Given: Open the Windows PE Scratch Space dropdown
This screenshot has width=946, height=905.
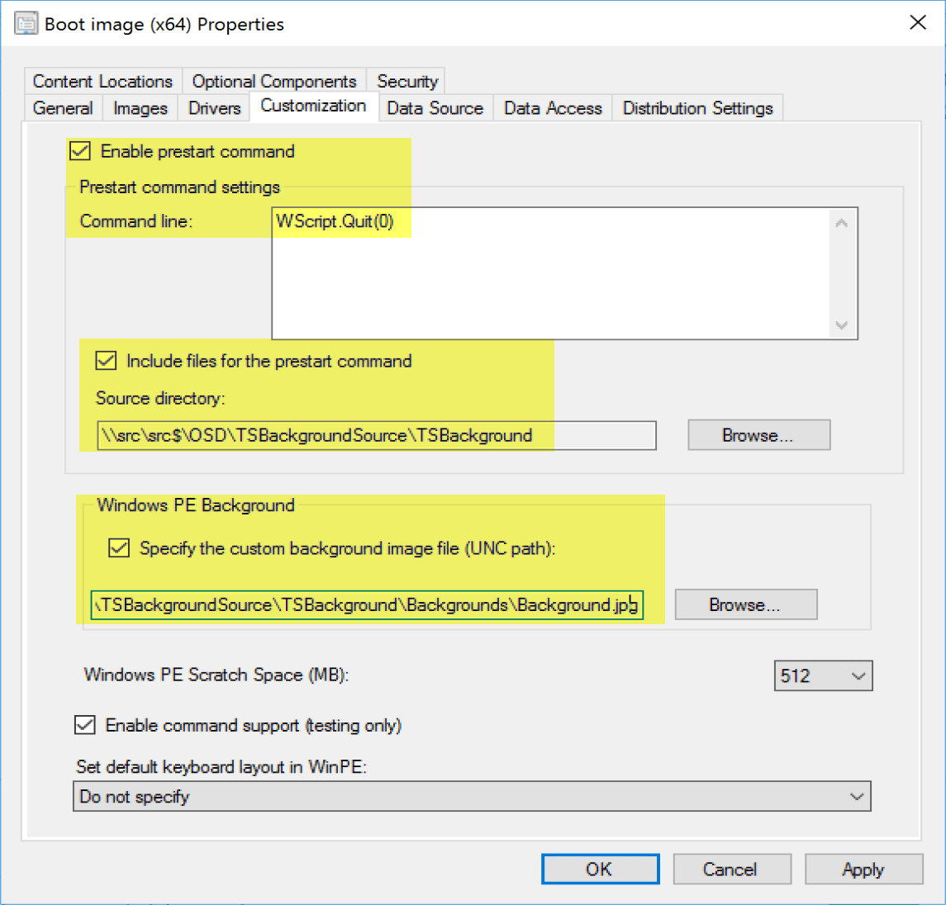Looking at the screenshot, I should pyautogui.click(x=823, y=676).
